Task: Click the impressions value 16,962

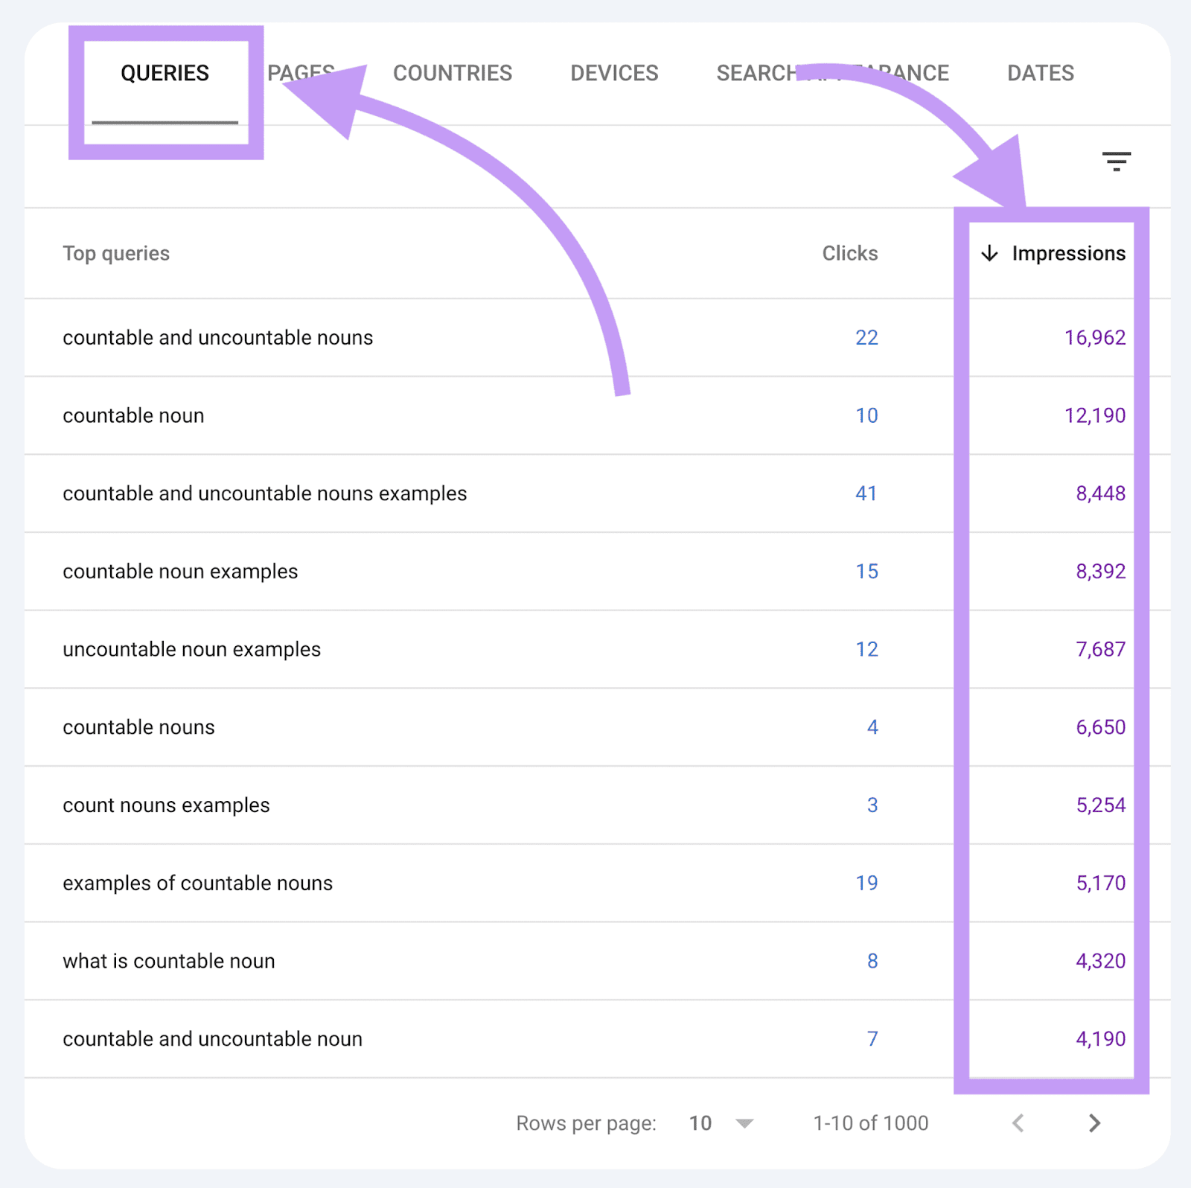Action: (1094, 337)
